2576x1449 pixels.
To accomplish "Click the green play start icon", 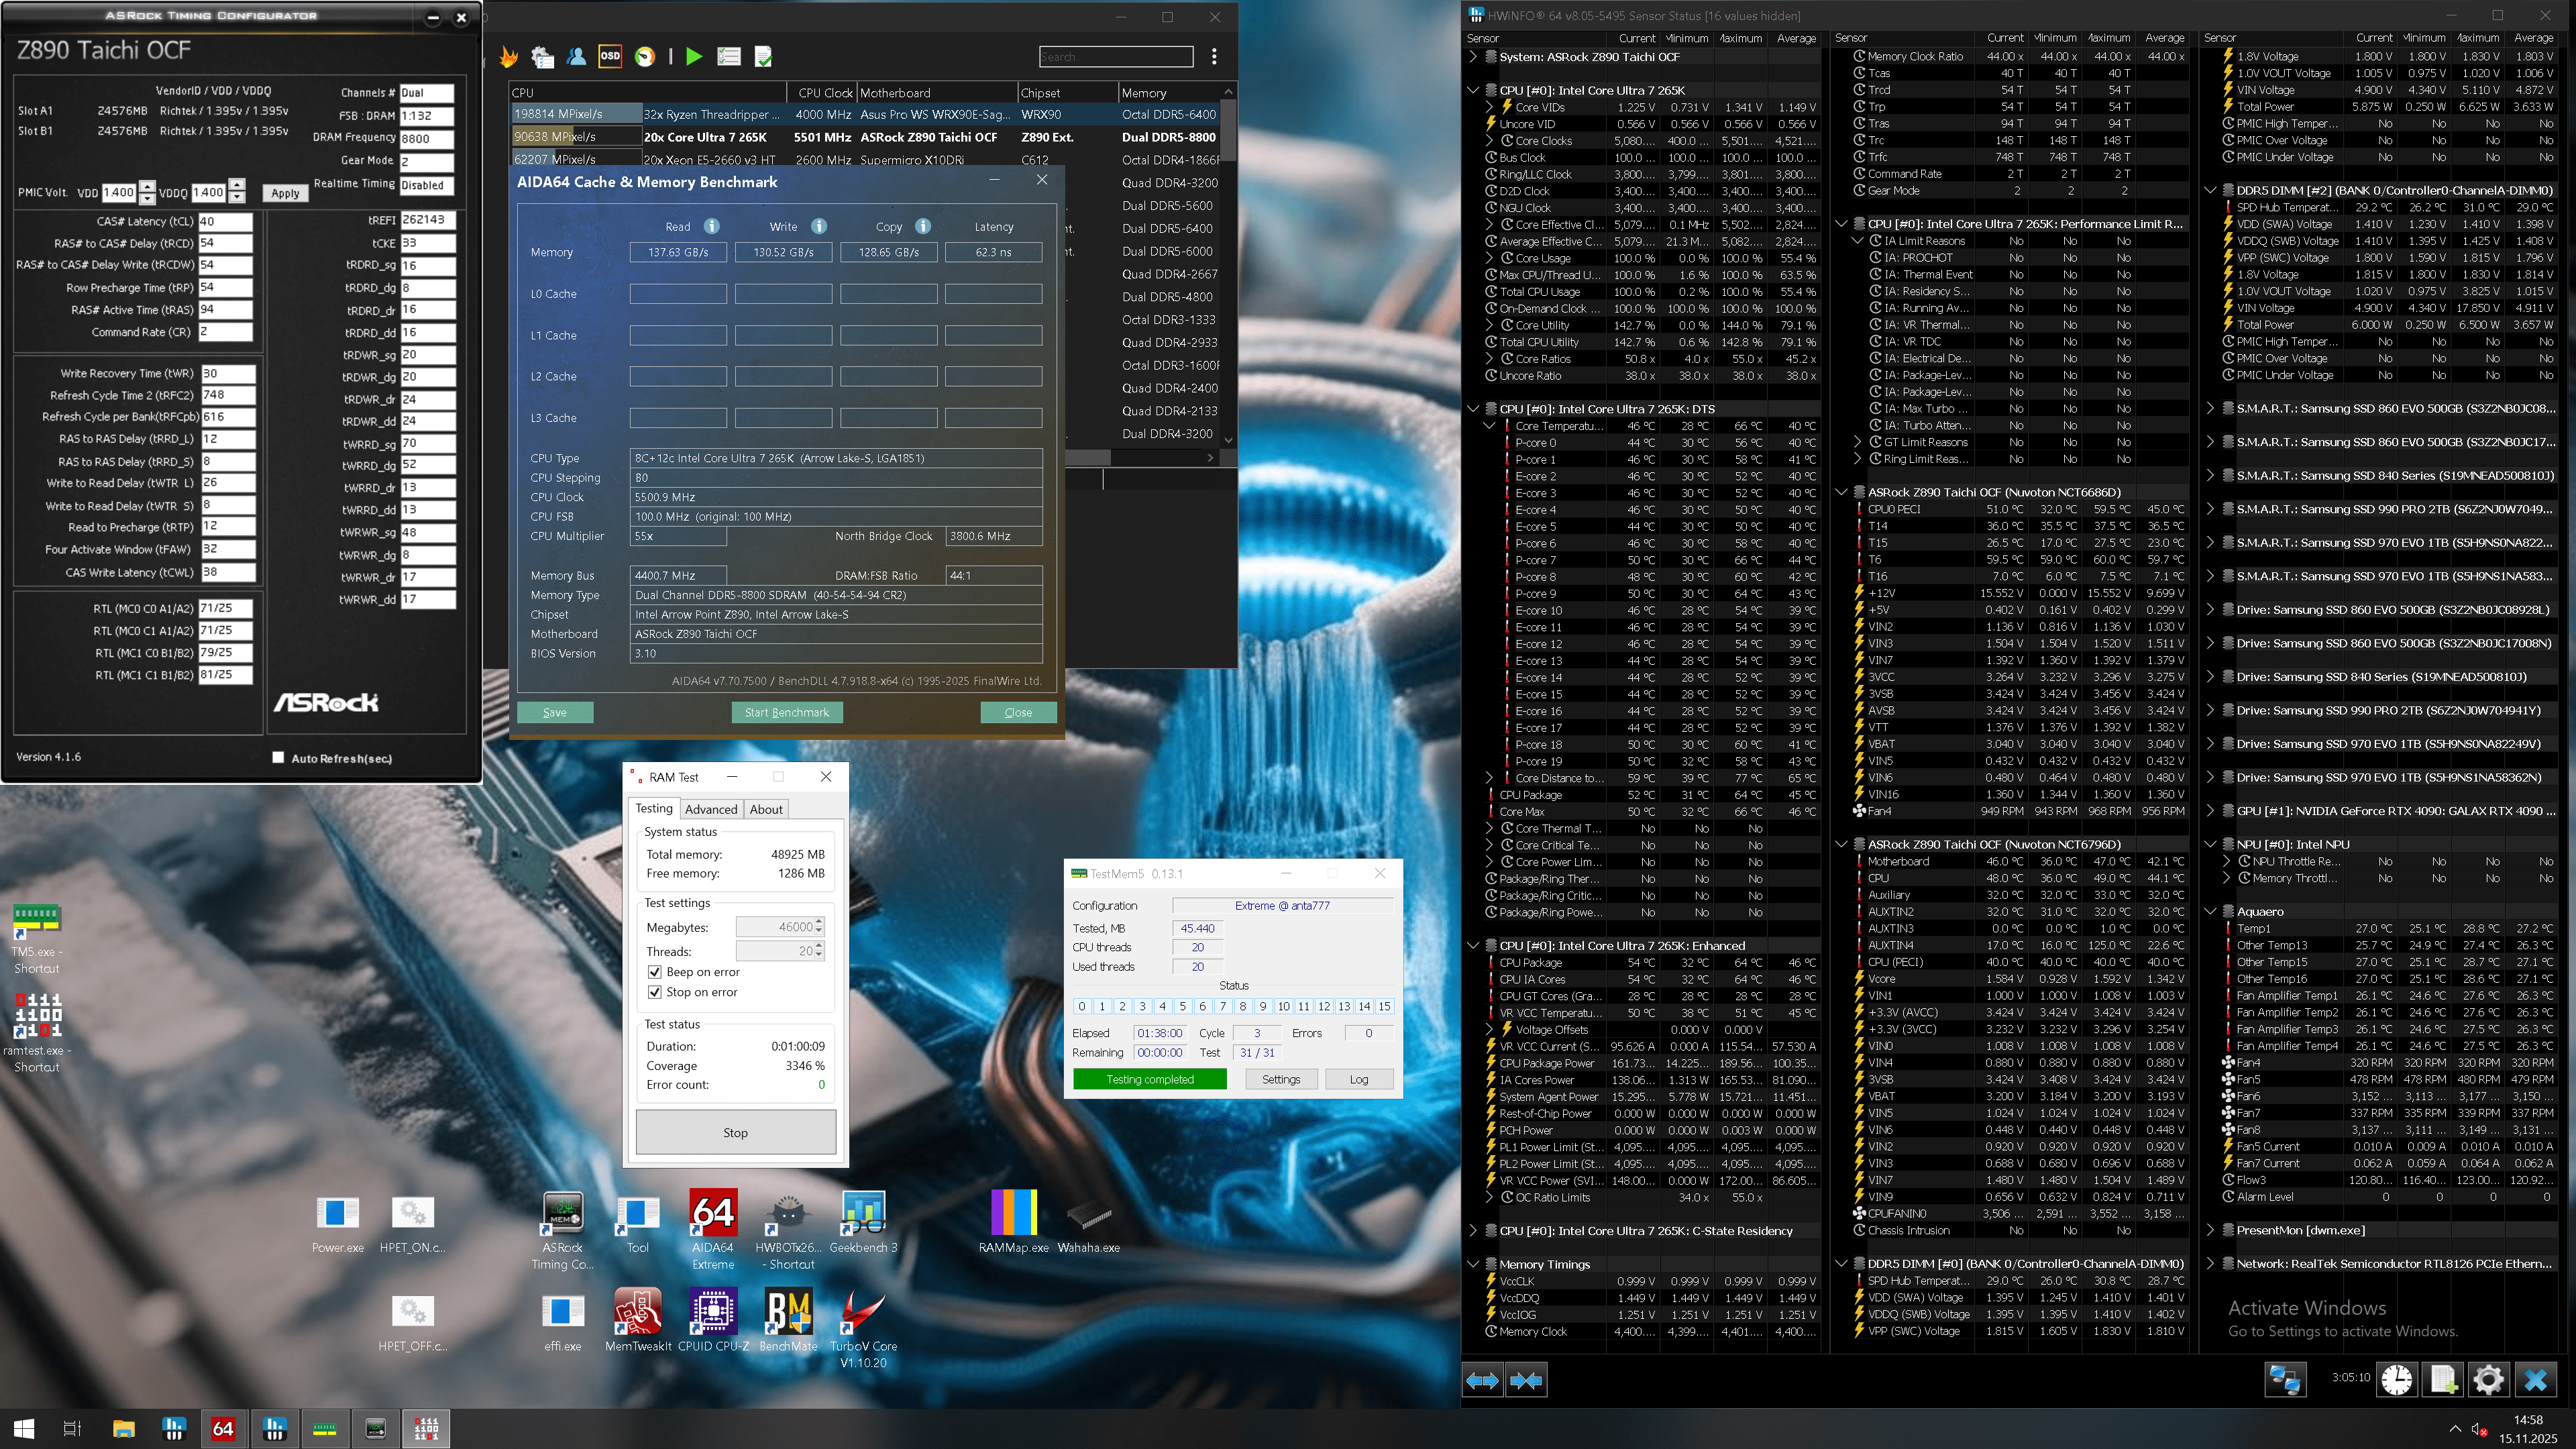I will click(x=694, y=57).
